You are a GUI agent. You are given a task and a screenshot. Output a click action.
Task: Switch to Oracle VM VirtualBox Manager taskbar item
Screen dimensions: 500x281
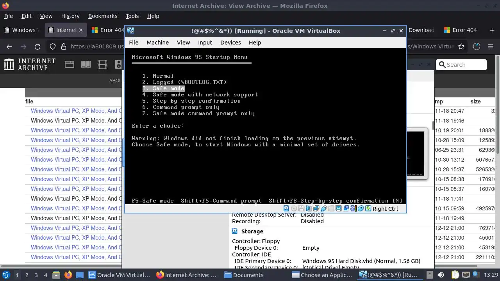(x=119, y=275)
